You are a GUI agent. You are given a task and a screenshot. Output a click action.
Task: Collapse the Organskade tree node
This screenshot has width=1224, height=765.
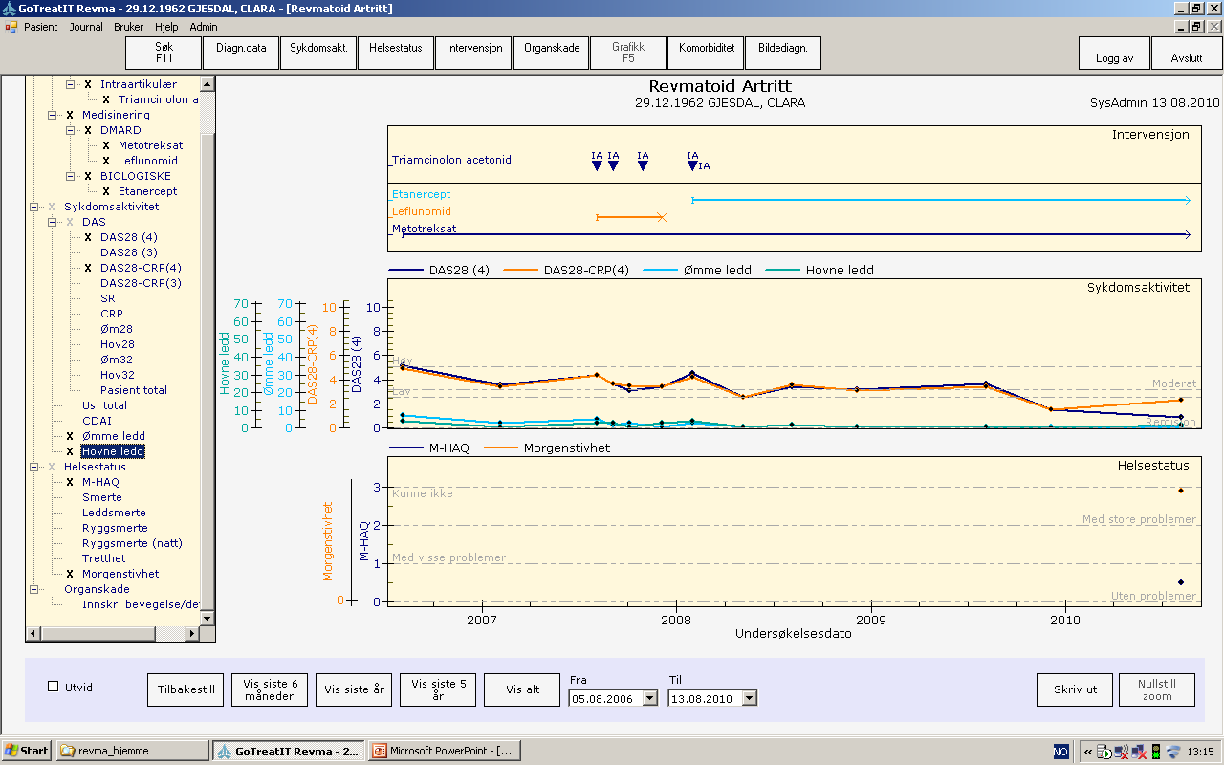point(33,589)
